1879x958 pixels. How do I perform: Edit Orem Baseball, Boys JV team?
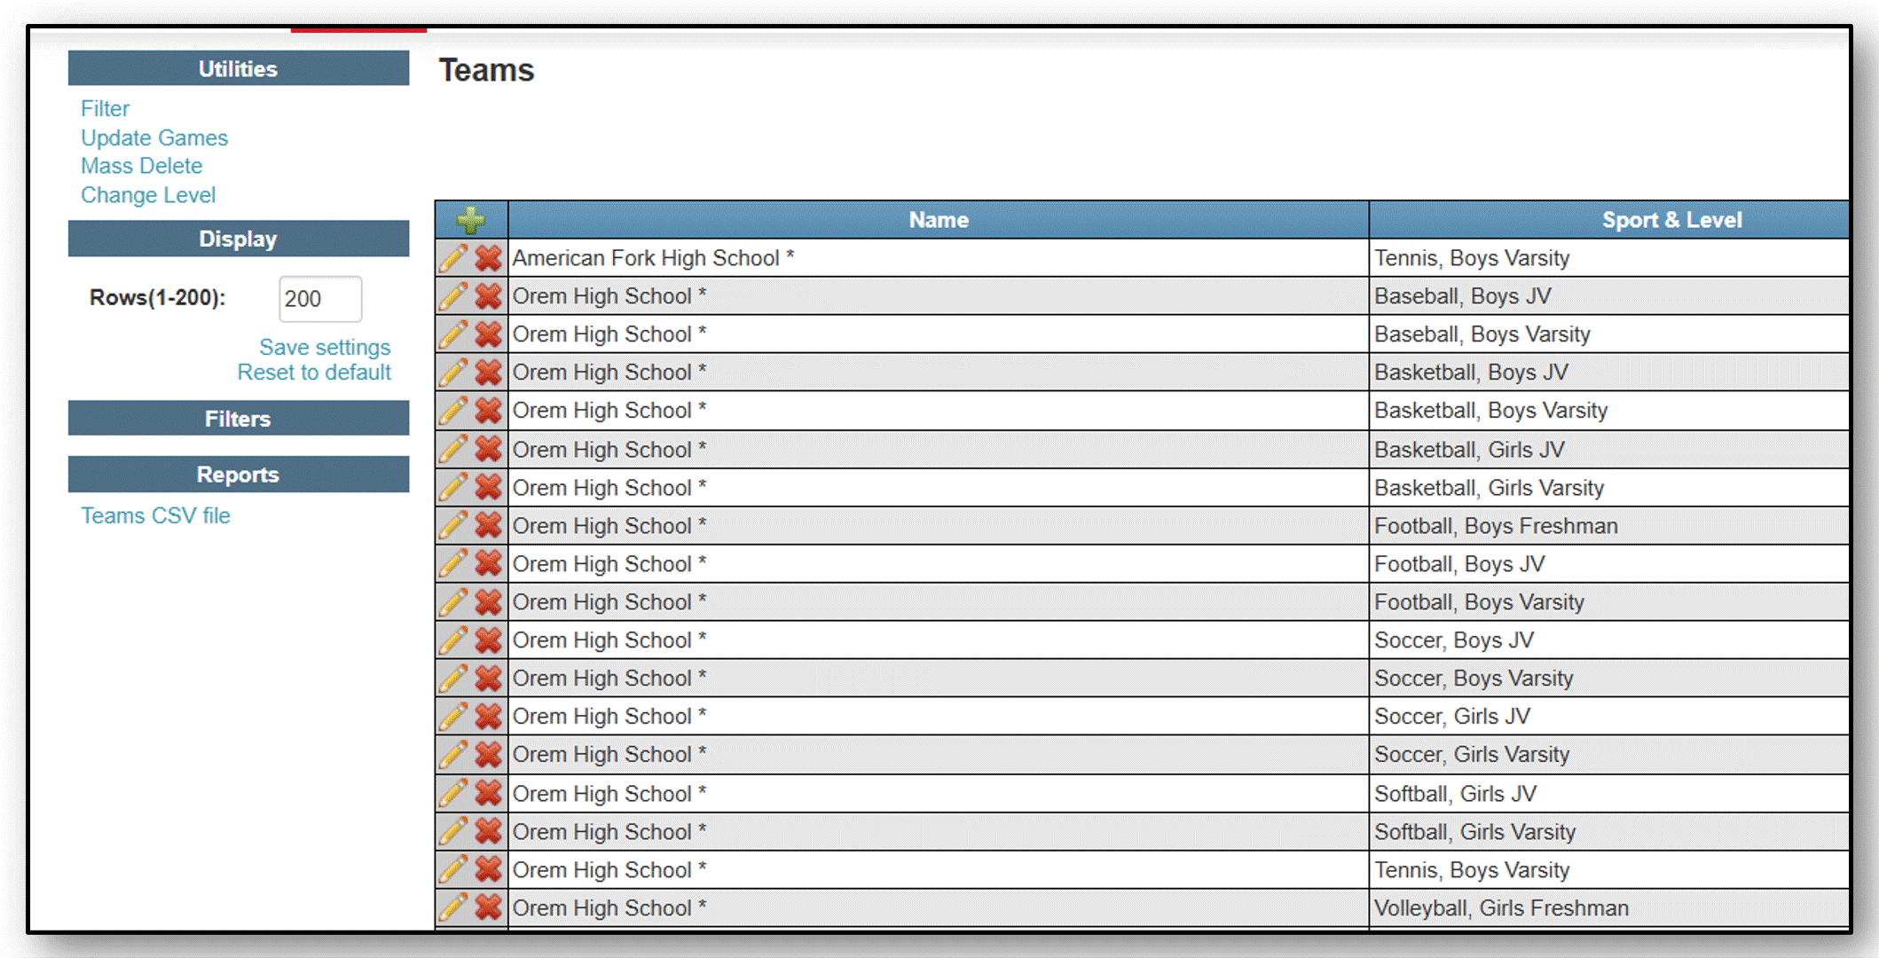pos(453,296)
